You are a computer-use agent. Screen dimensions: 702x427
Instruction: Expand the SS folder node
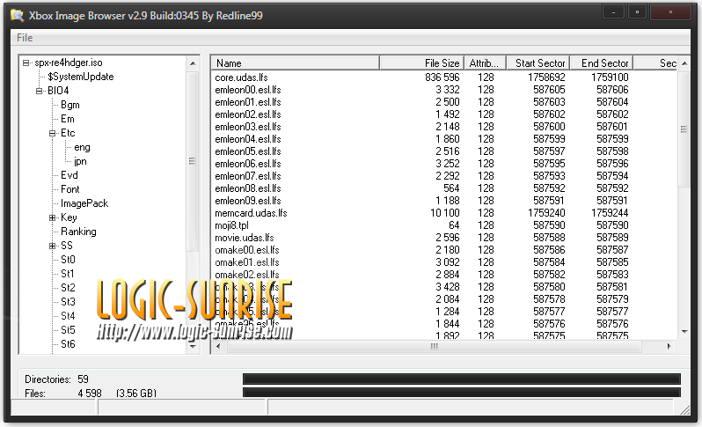click(53, 246)
